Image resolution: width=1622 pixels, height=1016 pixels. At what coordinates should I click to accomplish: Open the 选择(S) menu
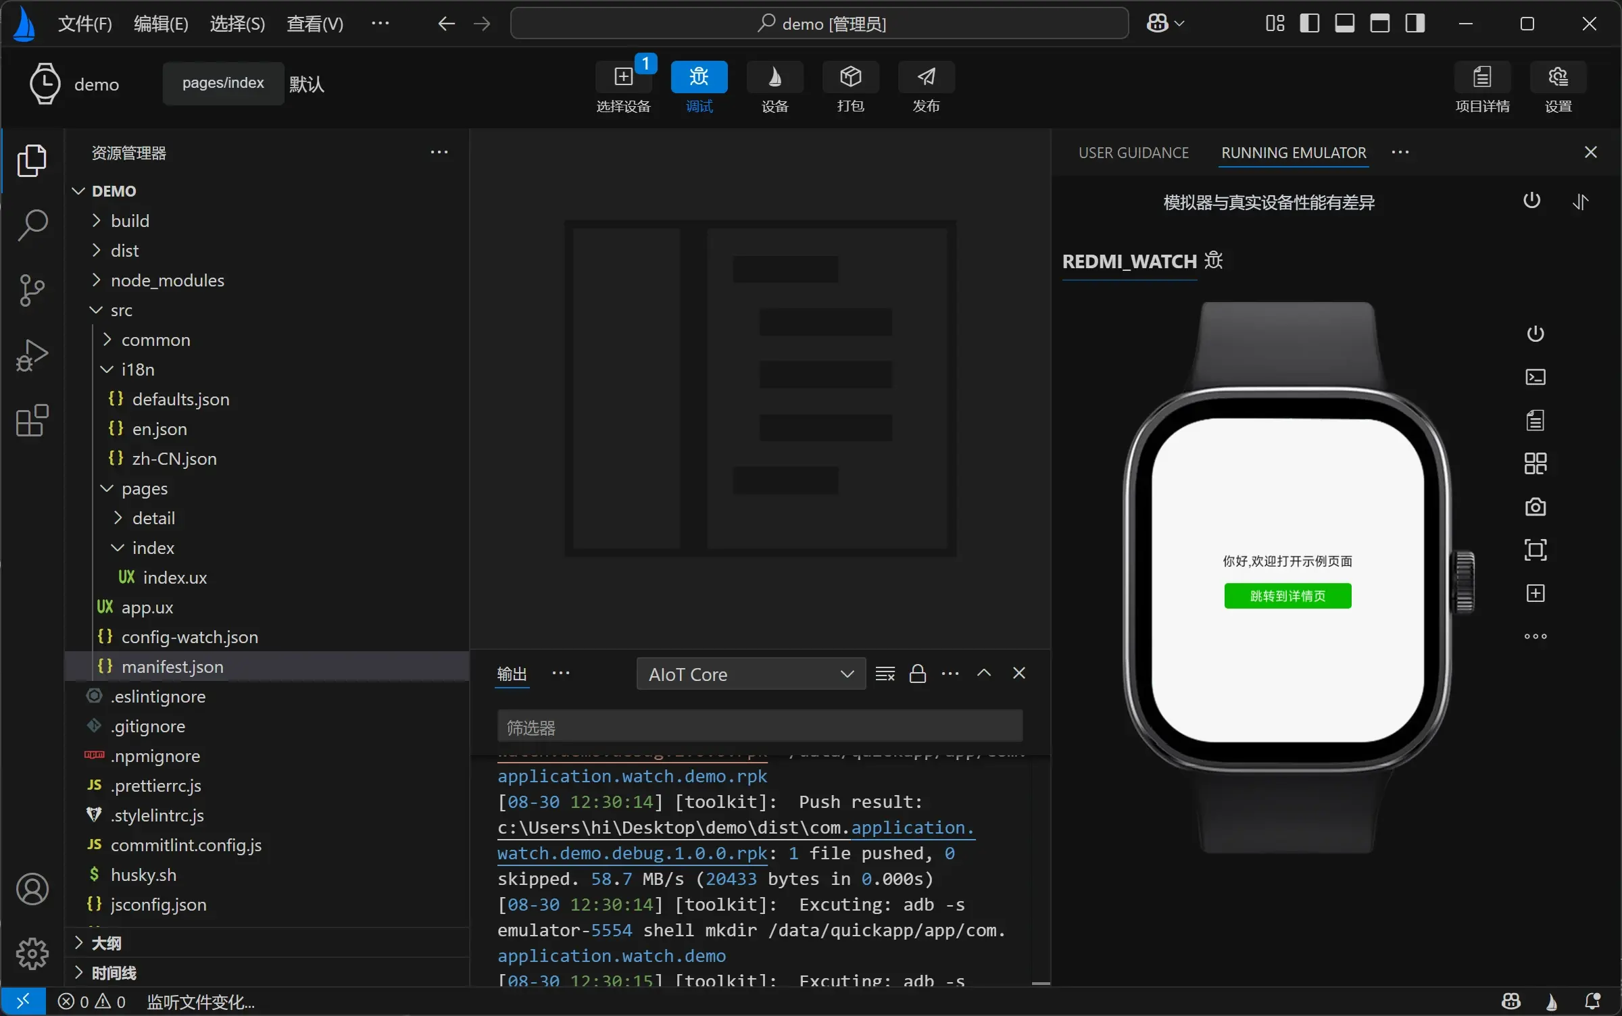pos(237,24)
